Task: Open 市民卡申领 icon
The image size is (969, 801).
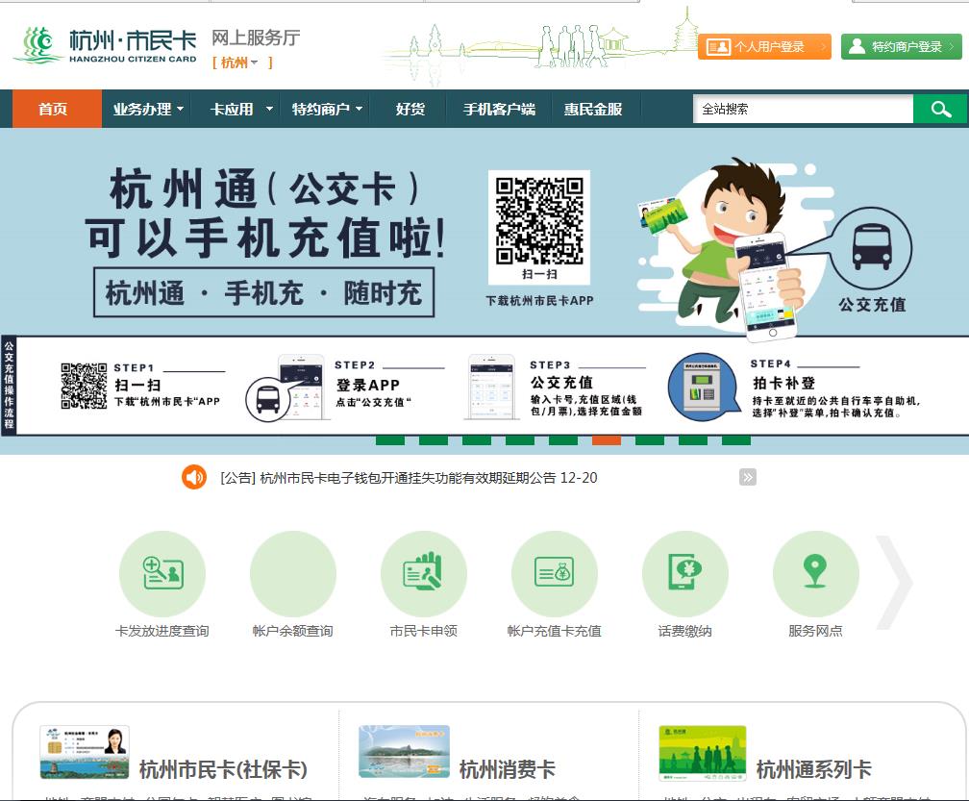Action: click(x=423, y=574)
